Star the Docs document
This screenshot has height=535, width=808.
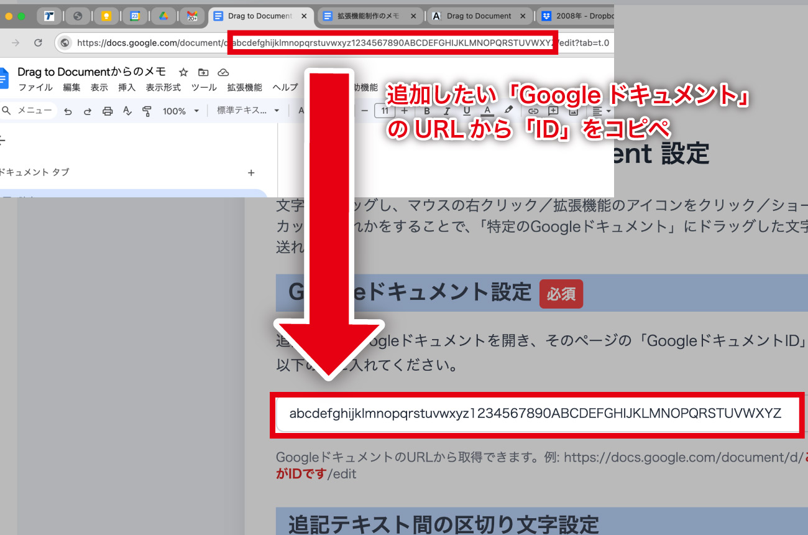click(183, 72)
